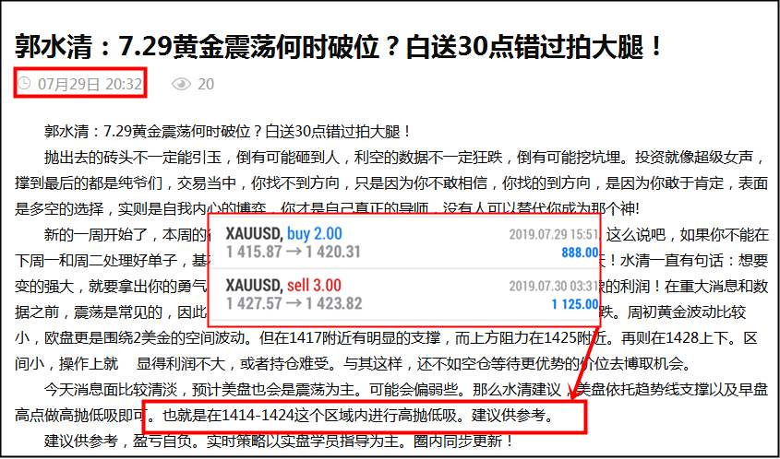The width and height of the screenshot is (780, 459).
Task: Click the timestamp 2019.07.29 15:51
Action: click(554, 234)
